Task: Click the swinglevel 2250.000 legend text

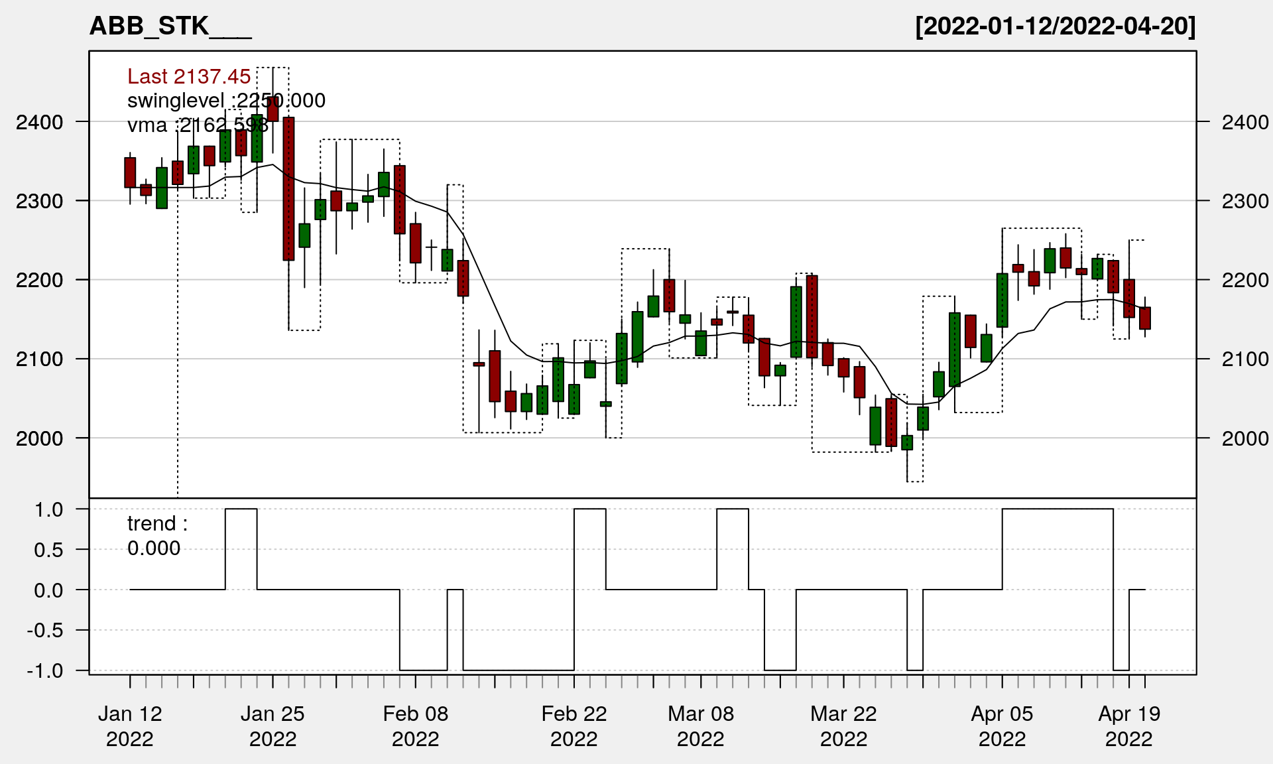Action: tap(226, 101)
